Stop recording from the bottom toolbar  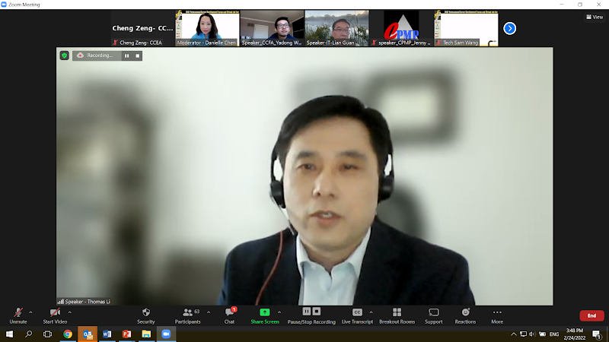click(317, 312)
